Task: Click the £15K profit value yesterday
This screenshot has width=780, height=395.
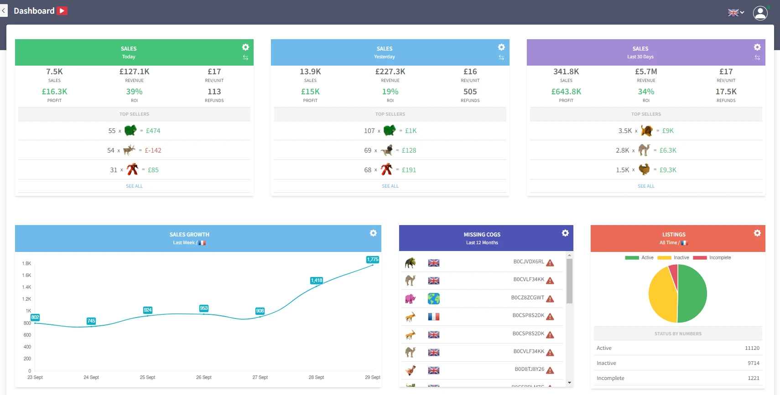Action: (x=310, y=92)
